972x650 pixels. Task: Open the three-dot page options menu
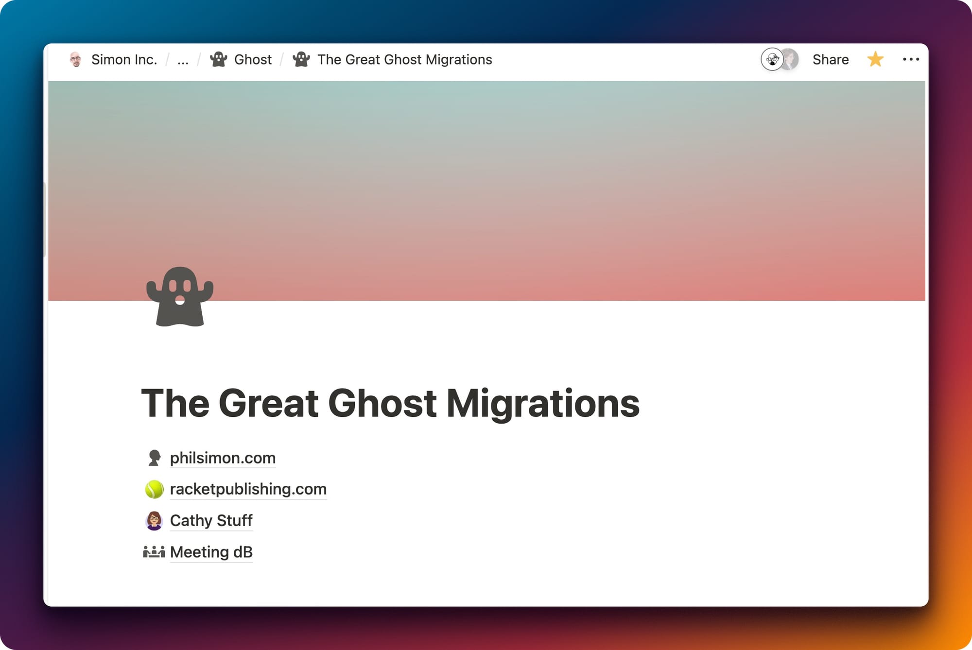tap(911, 59)
